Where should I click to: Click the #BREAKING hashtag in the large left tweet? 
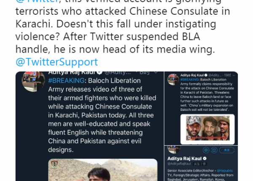click(66, 80)
